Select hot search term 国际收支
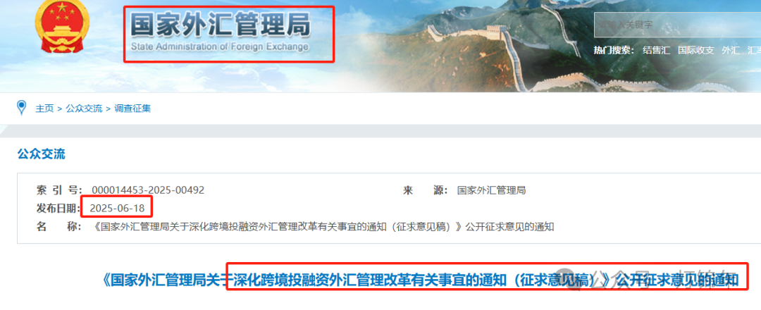This screenshot has height=310, width=761. pos(696,50)
